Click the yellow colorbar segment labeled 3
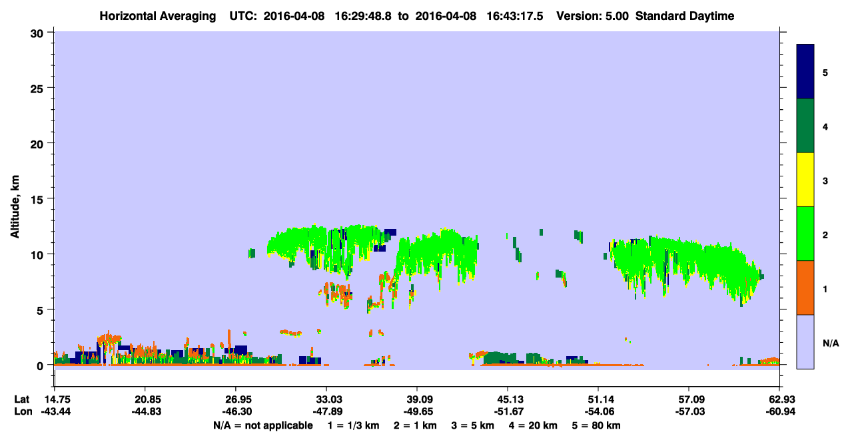 pos(805,180)
